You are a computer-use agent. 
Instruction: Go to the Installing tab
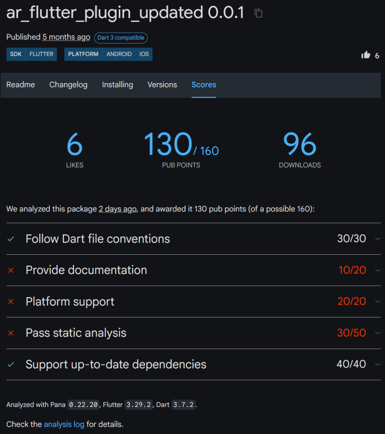118,85
